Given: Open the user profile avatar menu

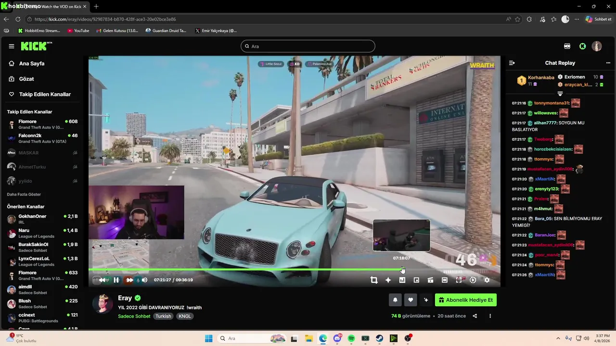Looking at the screenshot, I should pos(597,46).
